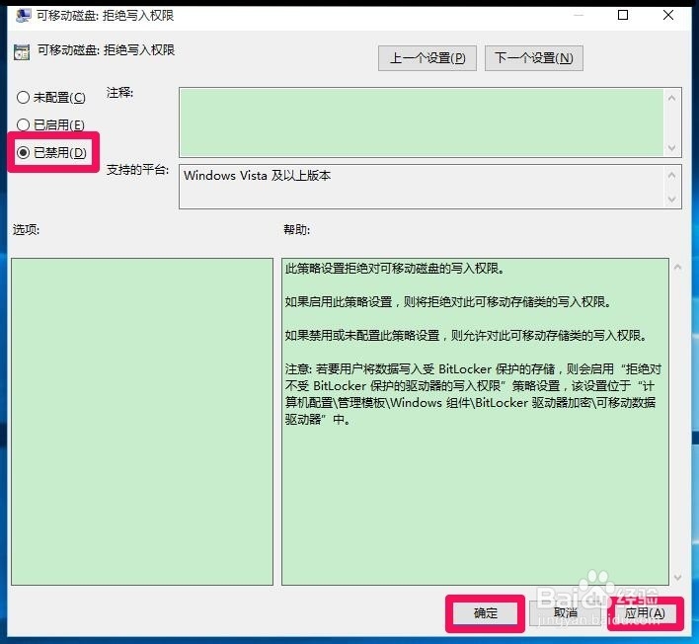Click the 选项 options pane
Image resolution: width=699 pixels, height=644 pixels.
(142, 422)
